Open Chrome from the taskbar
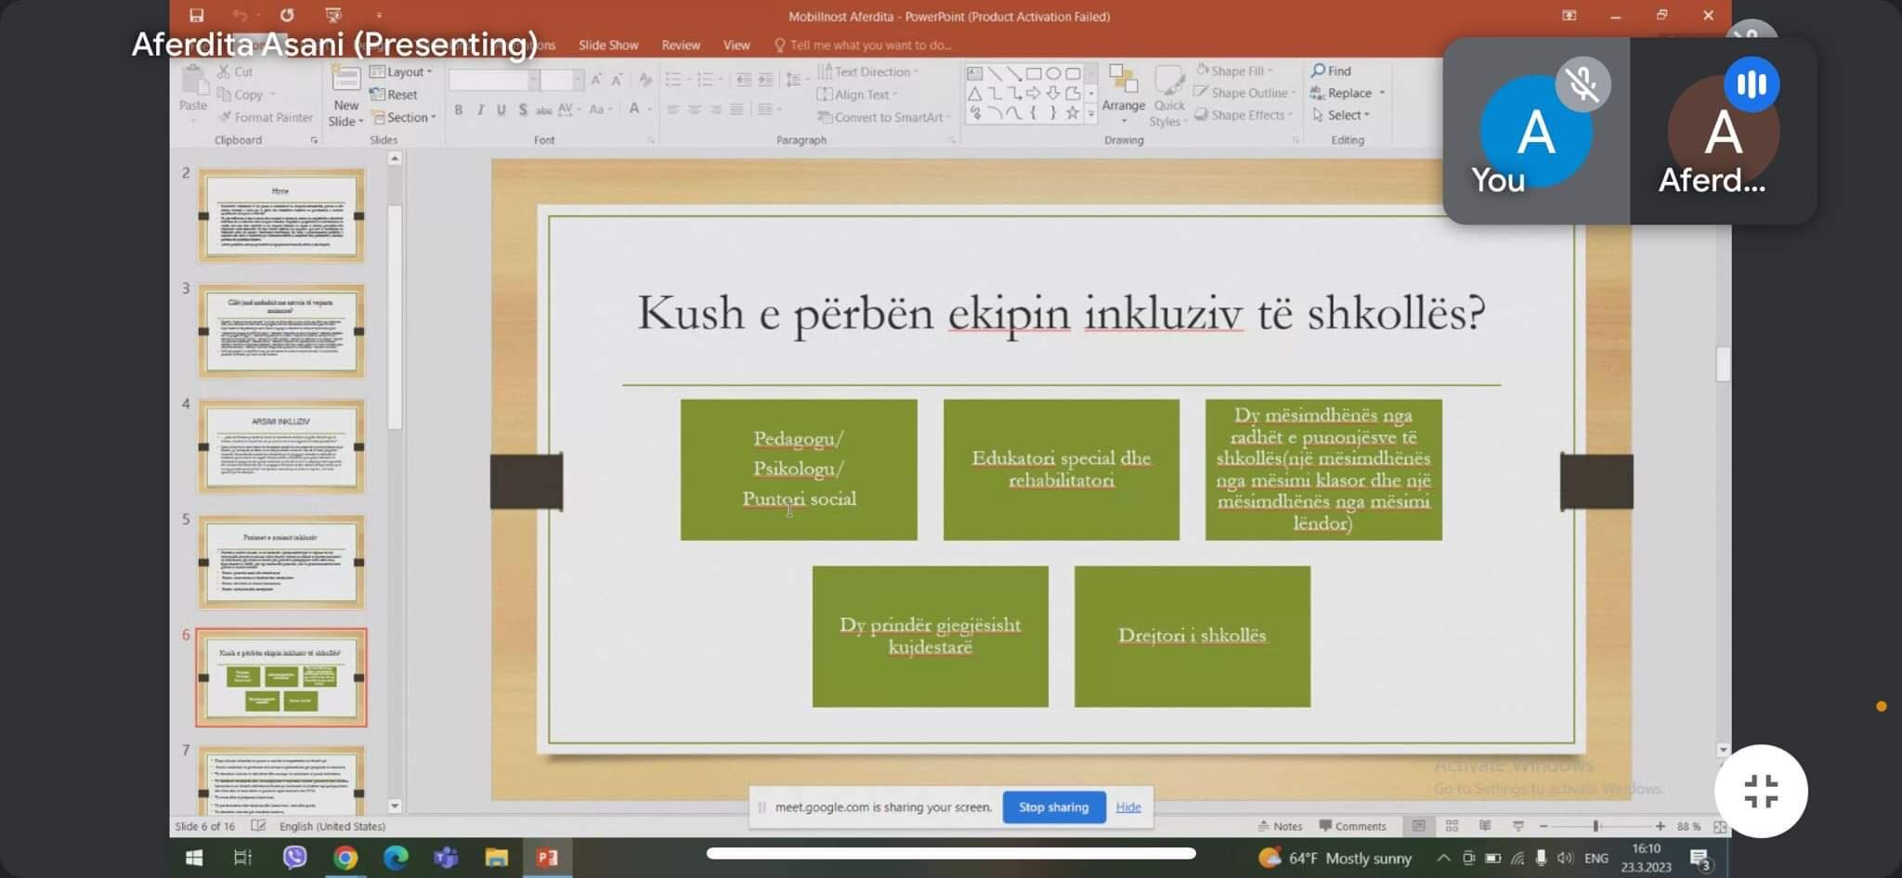The image size is (1902, 878). point(345,858)
